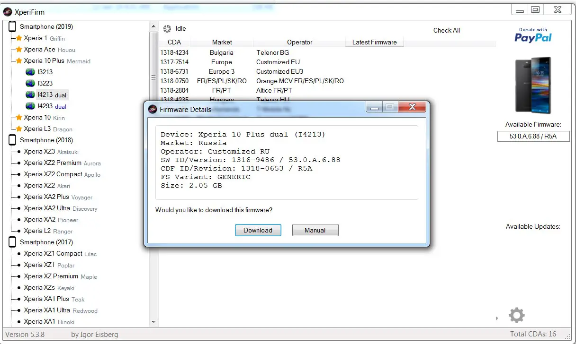Click the globe icon next to I3223
Image resolution: width=576 pixels, height=344 pixels.
point(30,84)
